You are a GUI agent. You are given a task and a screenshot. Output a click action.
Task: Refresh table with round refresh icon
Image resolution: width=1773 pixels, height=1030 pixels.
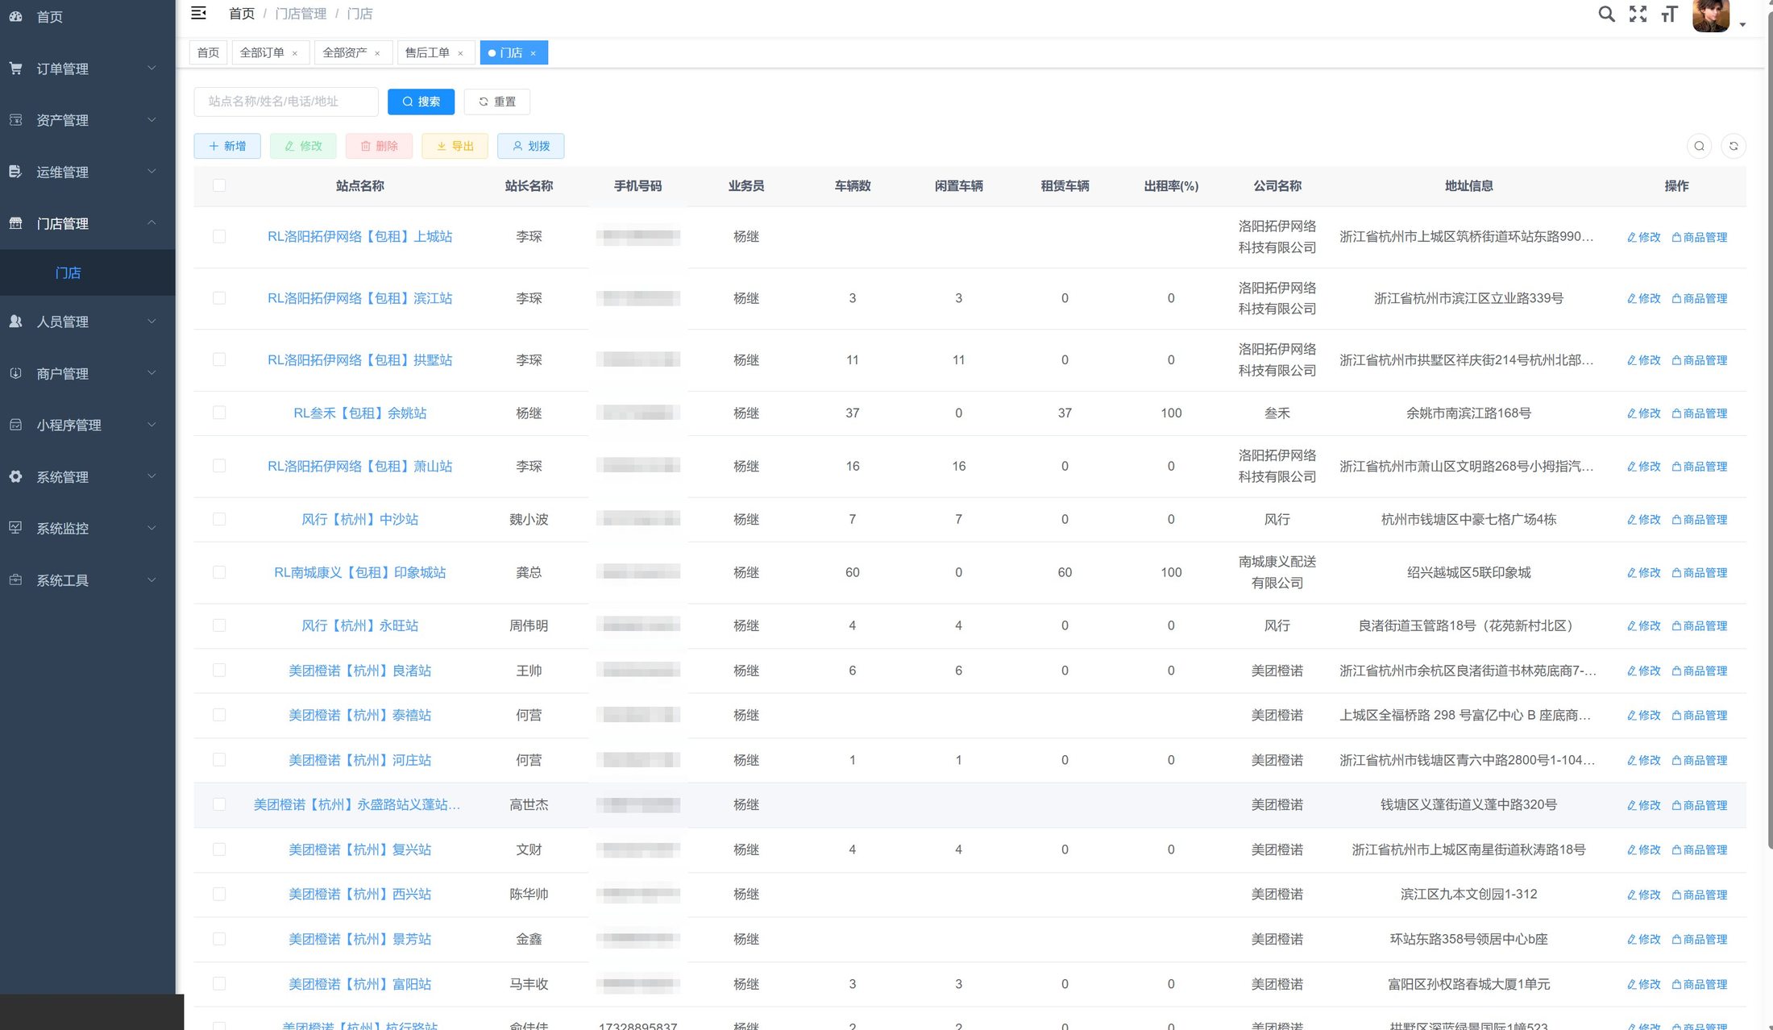point(1734,146)
